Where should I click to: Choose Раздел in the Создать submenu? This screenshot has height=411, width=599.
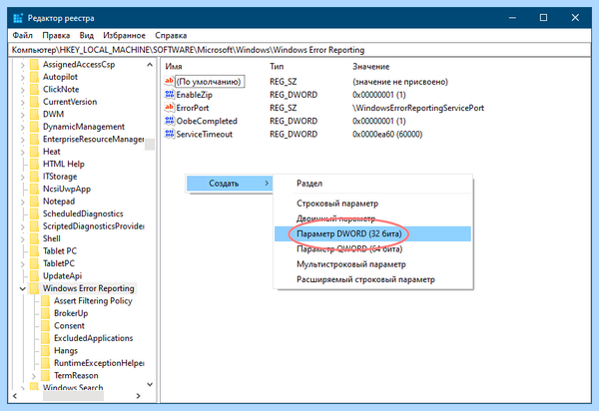click(372, 184)
